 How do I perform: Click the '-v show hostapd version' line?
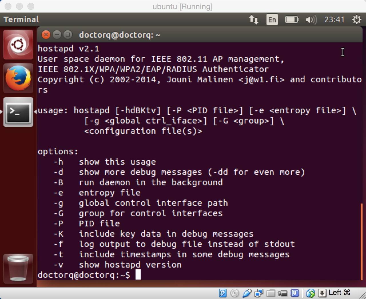tap(118, 265)
